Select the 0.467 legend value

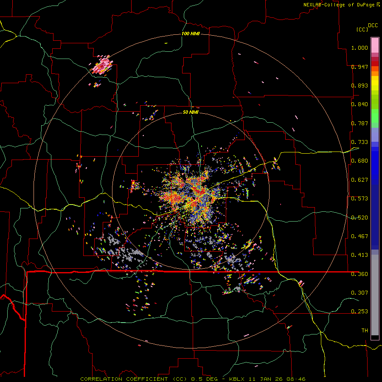[360, 236]
